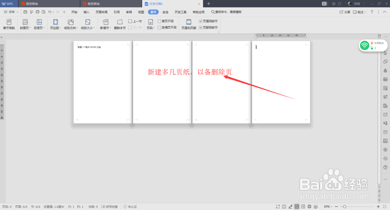The height and width of the screenshot is (210, 390).
Task: Switch to full screen view in status bar
Action: (x=278, y=206)
